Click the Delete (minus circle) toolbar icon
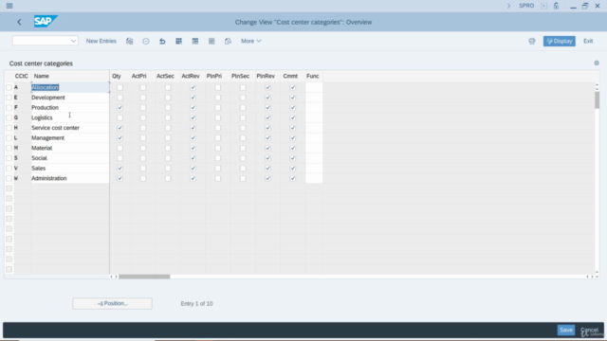The image size is (607, 341). pyautogui.click(x=146, y=41)
